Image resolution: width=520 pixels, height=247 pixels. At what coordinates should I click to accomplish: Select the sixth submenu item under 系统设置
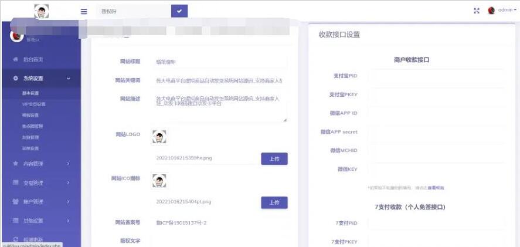[30, 148]
